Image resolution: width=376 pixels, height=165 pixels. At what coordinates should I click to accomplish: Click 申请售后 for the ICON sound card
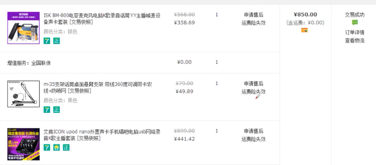coord(253,131)
